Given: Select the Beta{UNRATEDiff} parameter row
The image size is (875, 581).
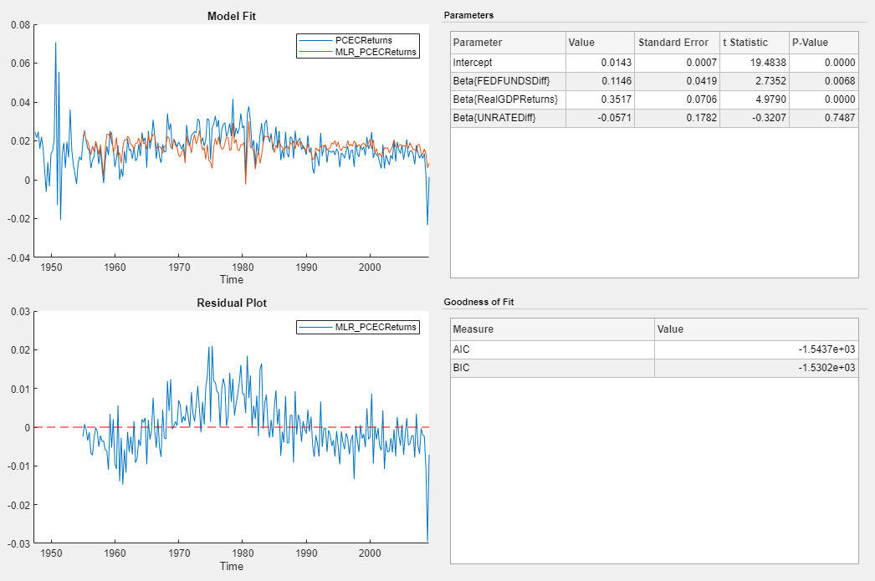Looking at the screenshot, I should tap(654, 118).
